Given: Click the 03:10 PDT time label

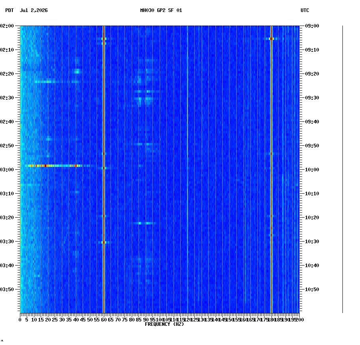Looking at the screenshot, I should pyautogui.click(x=7, y=194).
